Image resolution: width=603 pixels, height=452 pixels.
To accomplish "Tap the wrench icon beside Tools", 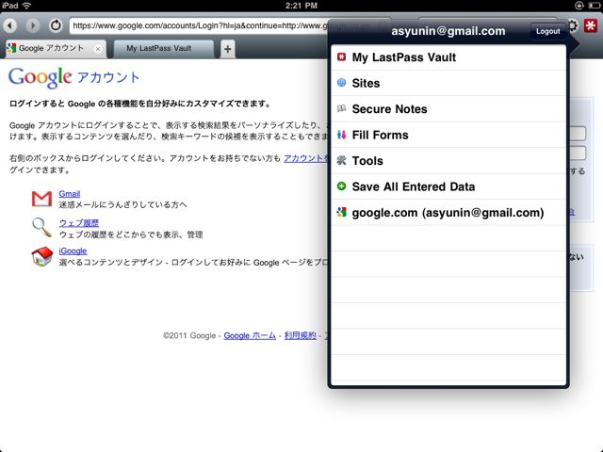I will (x=341, y=160).
